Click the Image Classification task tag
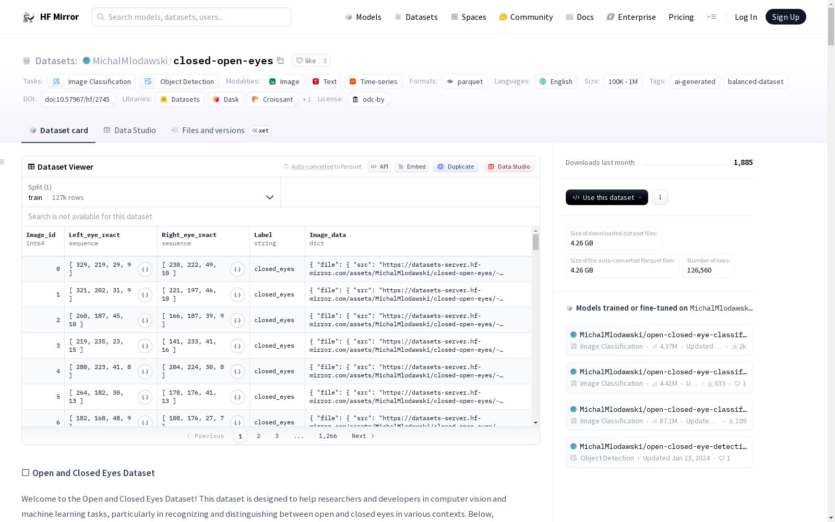 pyautogui.click(x=91, y=81)
